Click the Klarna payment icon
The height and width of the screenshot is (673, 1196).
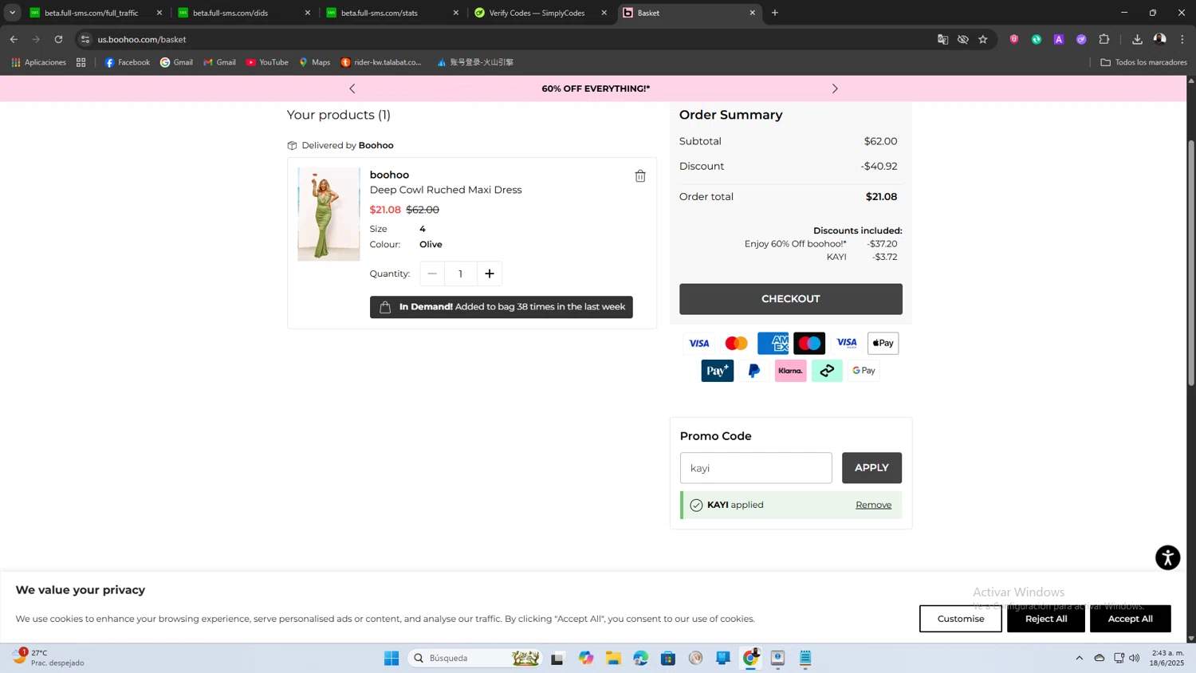point(790,371)
